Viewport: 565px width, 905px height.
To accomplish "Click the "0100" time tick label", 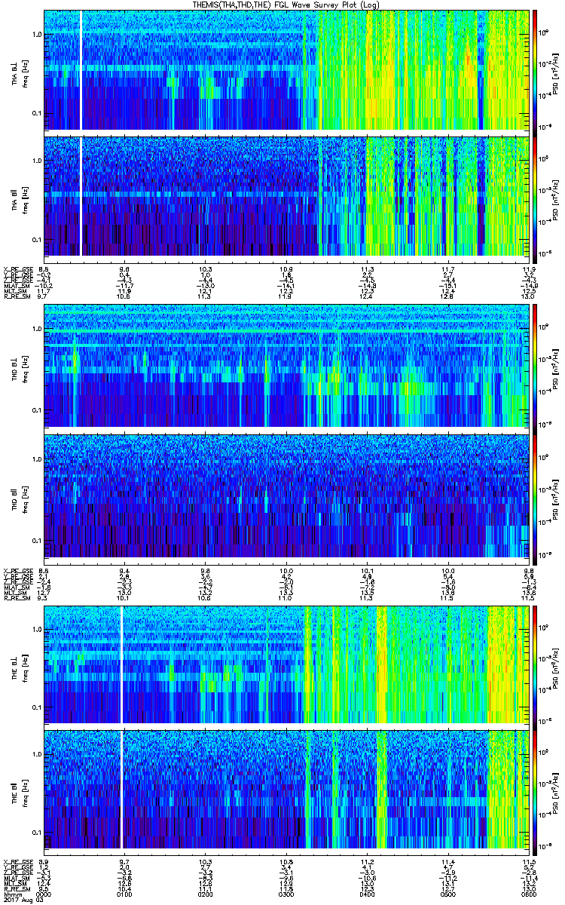I will [x=125, y=894].
